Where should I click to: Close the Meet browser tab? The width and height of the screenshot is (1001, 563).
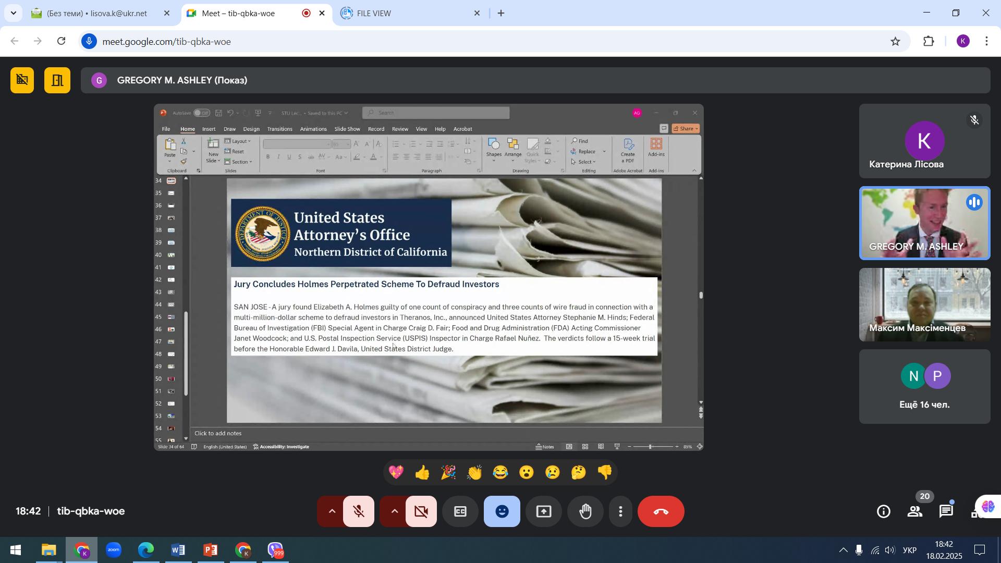322,14
